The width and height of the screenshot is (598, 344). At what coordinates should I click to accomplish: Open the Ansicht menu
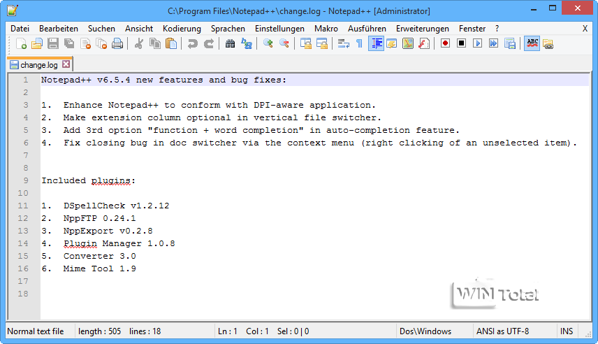tap(139, 29)
